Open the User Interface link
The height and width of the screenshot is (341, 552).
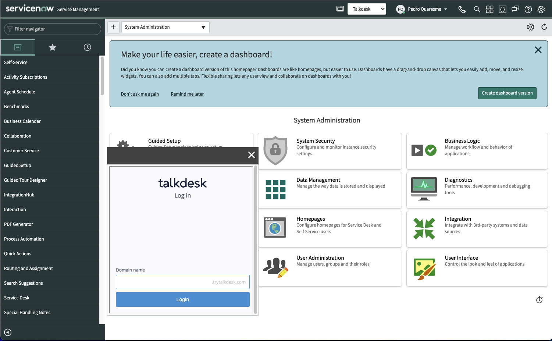pyautogui.click(x=462, y=258)
